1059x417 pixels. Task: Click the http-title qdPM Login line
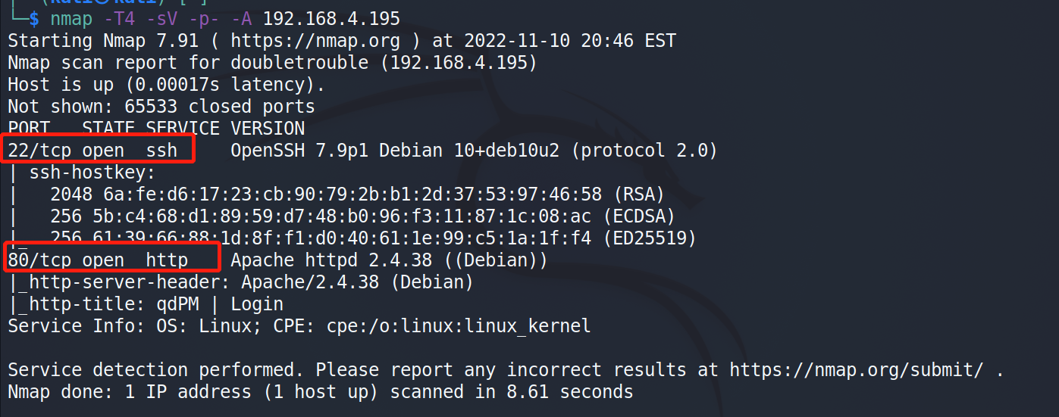[146, 304]
